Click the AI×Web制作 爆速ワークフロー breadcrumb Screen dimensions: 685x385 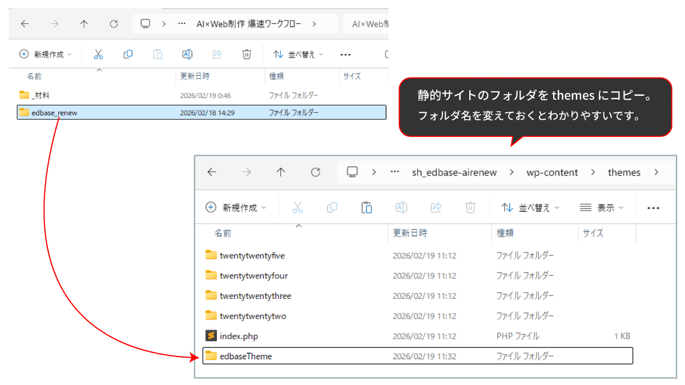click(248, 24)
